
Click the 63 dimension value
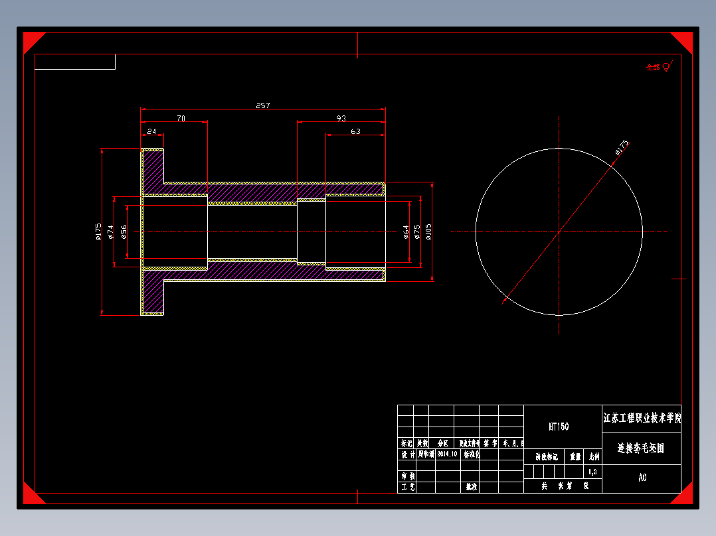click(356, 131)
